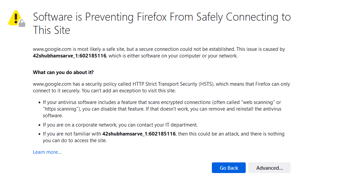349x182 pixels.
Task: Click the "This Site" line of the heading
Action: pos(52,30)
